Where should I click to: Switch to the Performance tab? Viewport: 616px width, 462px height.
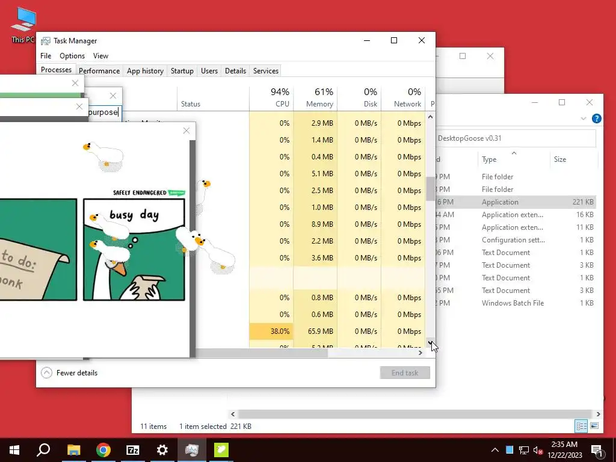click(x=99, y=71)
